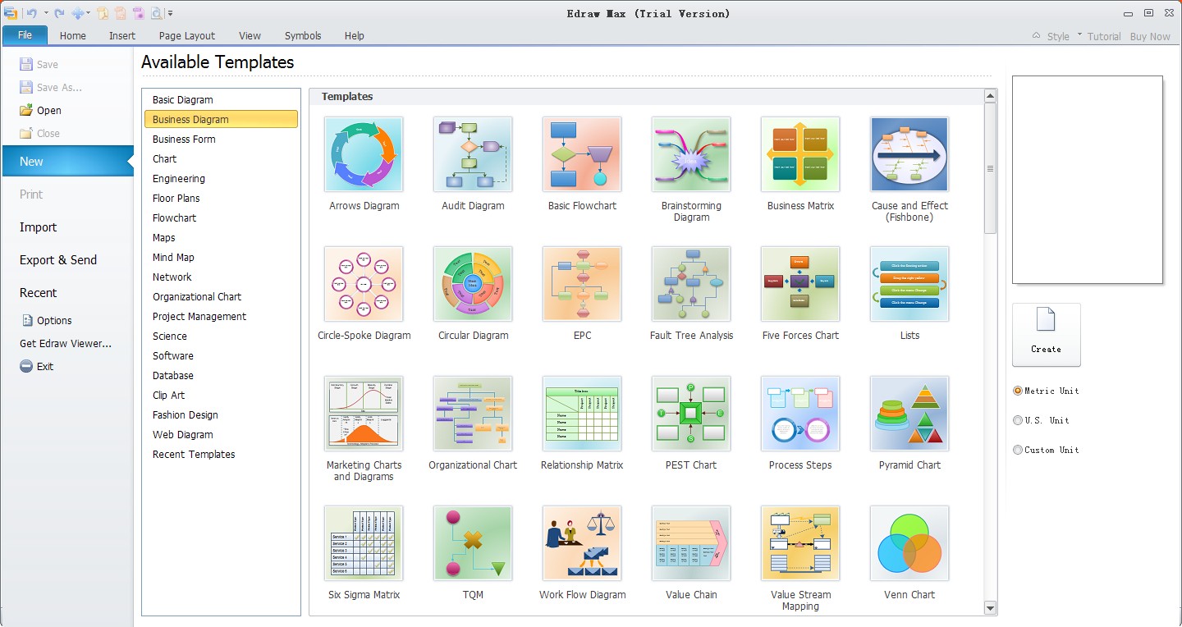Click Exit in the File sidebar
Viewport: 1182px width, 627px height.
[x=37, y=366]
